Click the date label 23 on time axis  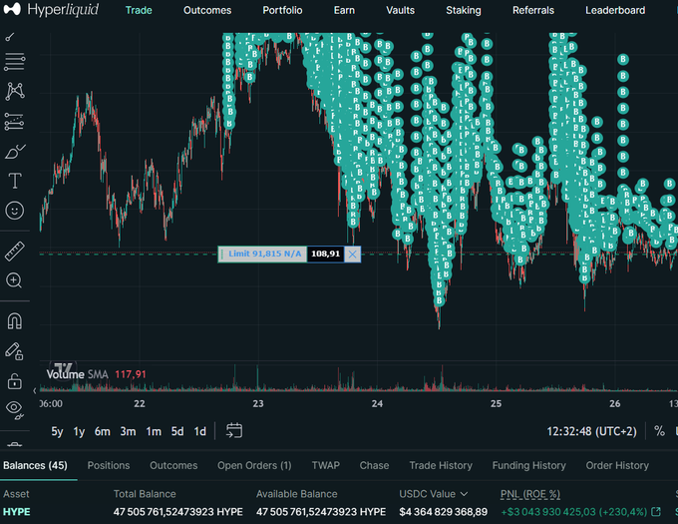click(258, 403)
